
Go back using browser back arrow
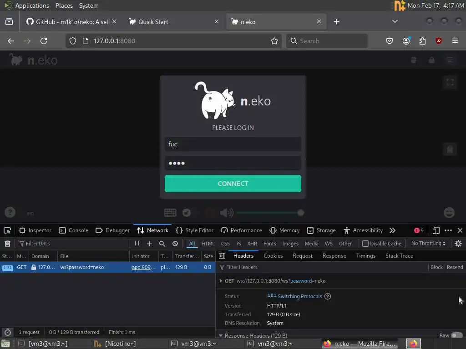[x=11, y=41]
